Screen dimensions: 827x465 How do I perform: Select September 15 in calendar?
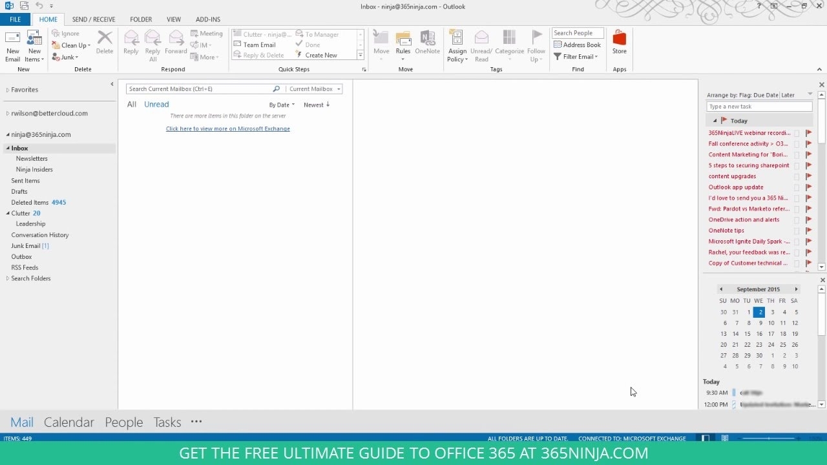pyautogui.click(x=748, y=334)
